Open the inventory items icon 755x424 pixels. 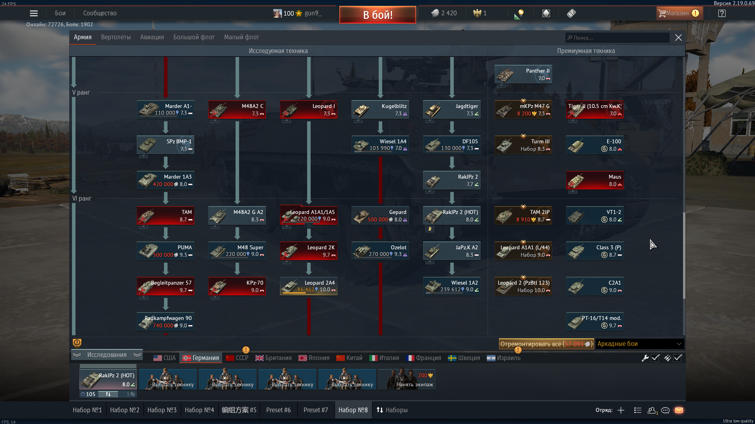pyautogui.click(x=571, y=13)
